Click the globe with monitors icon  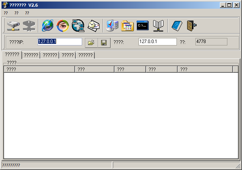78,26
